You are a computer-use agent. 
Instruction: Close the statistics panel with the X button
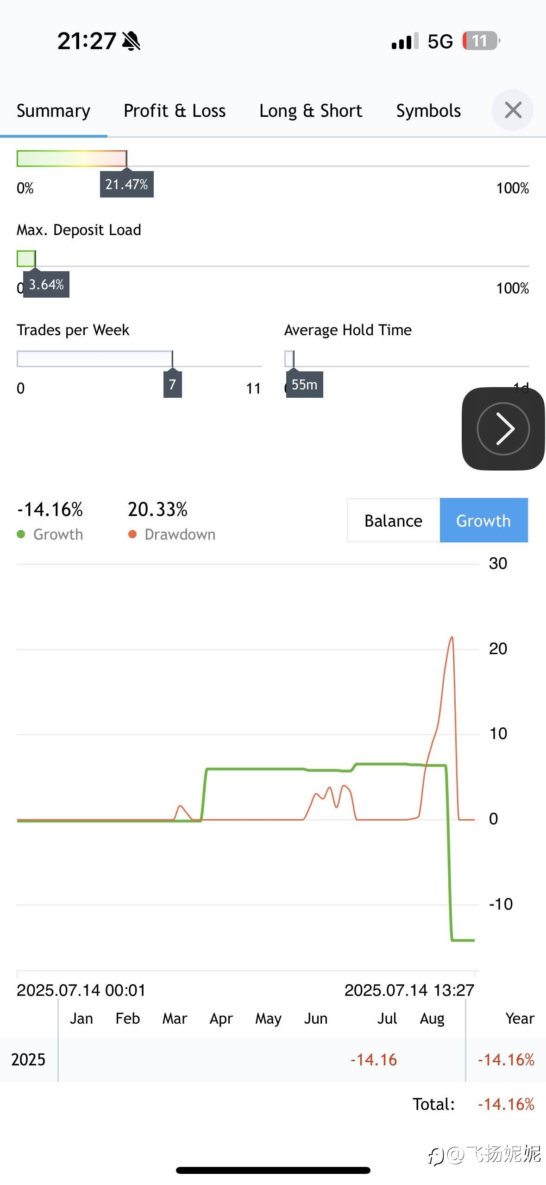[512, 110]
